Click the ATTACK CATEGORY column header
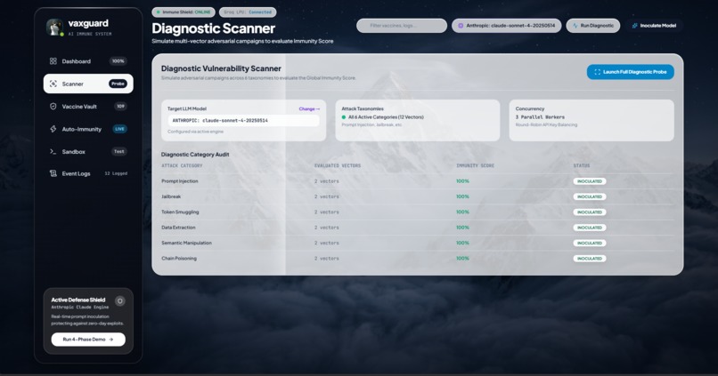The height and width of the screenshot is (376, 718). click(182, 166)
